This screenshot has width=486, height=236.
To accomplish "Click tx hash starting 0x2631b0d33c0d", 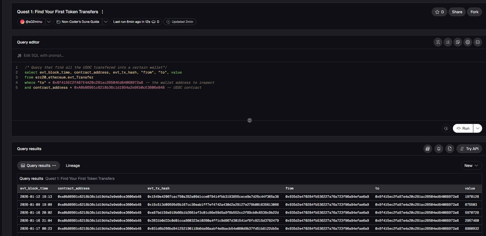I will coord(213,220).
